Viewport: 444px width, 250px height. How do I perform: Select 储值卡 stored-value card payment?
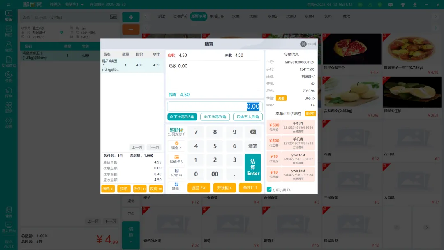(x=176, y=160)
